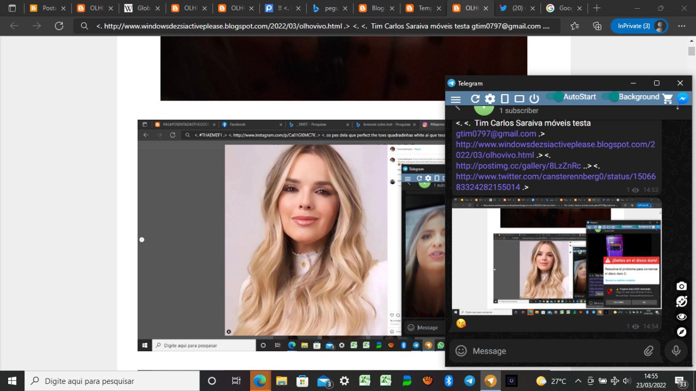Screen dimensions: 696x391
Task: Click the Edge favorites star icon
Action: pyautogui.click(x=575, y=26)
